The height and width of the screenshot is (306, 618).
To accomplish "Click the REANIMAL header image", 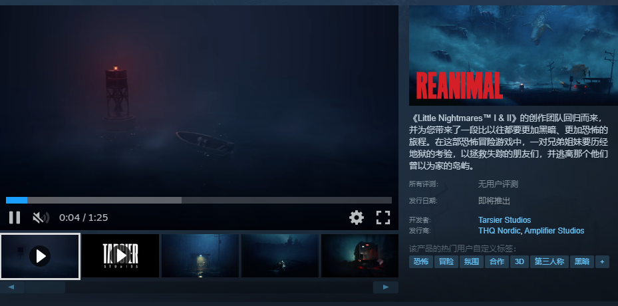I will click(514, 55).
